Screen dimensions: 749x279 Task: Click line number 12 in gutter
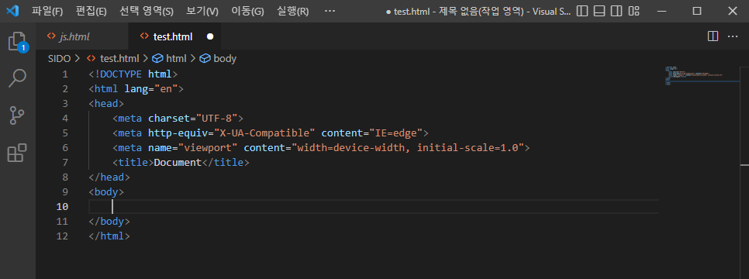(x=62, y=236)
